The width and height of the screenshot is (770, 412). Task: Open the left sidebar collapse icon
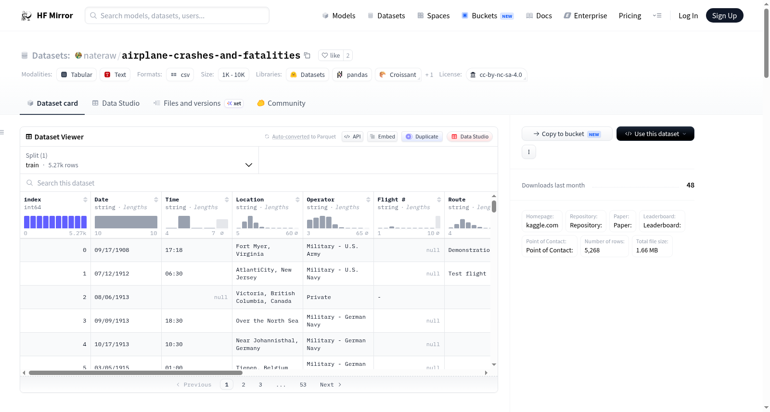(2, 132)
